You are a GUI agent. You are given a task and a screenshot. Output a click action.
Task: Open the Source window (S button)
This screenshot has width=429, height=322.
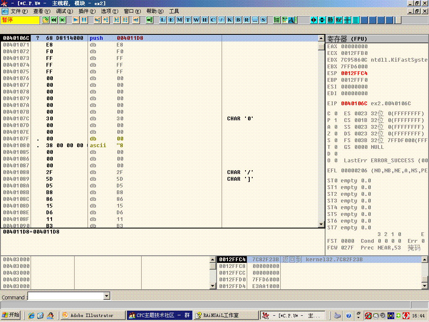point(264,20)
